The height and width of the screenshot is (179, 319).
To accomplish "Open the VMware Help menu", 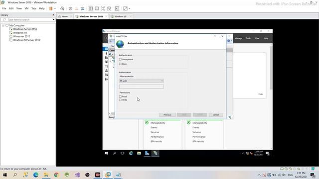I will [x=42, y=8].
